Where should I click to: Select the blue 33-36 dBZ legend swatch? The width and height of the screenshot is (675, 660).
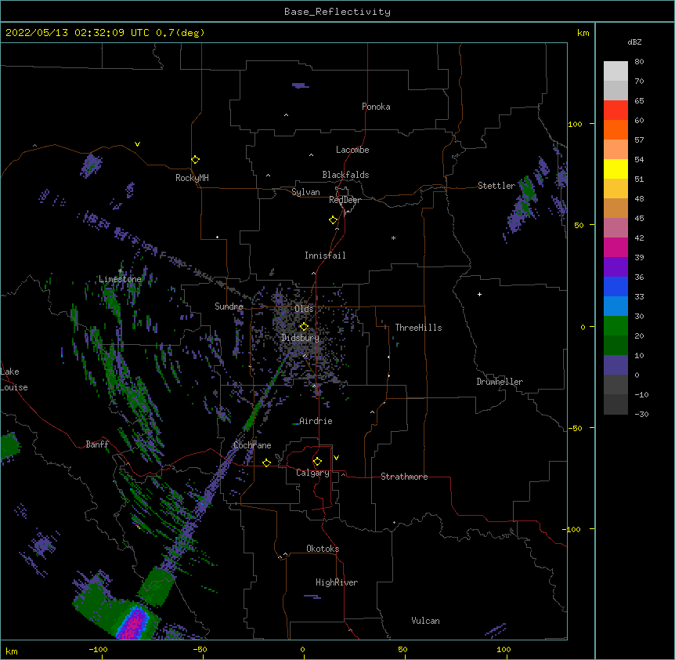click(x=615, y=286)
